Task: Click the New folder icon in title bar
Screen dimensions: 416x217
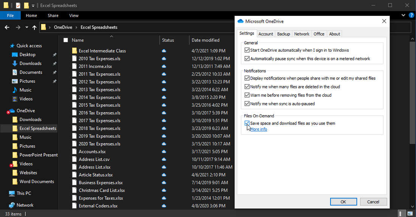Action: [26, 5]
